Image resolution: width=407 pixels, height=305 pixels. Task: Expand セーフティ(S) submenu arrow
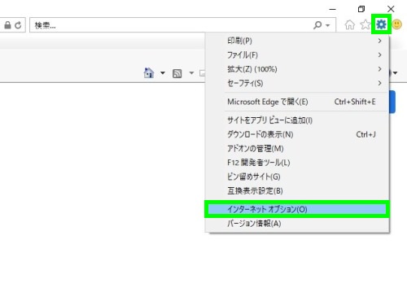[379, 83]
